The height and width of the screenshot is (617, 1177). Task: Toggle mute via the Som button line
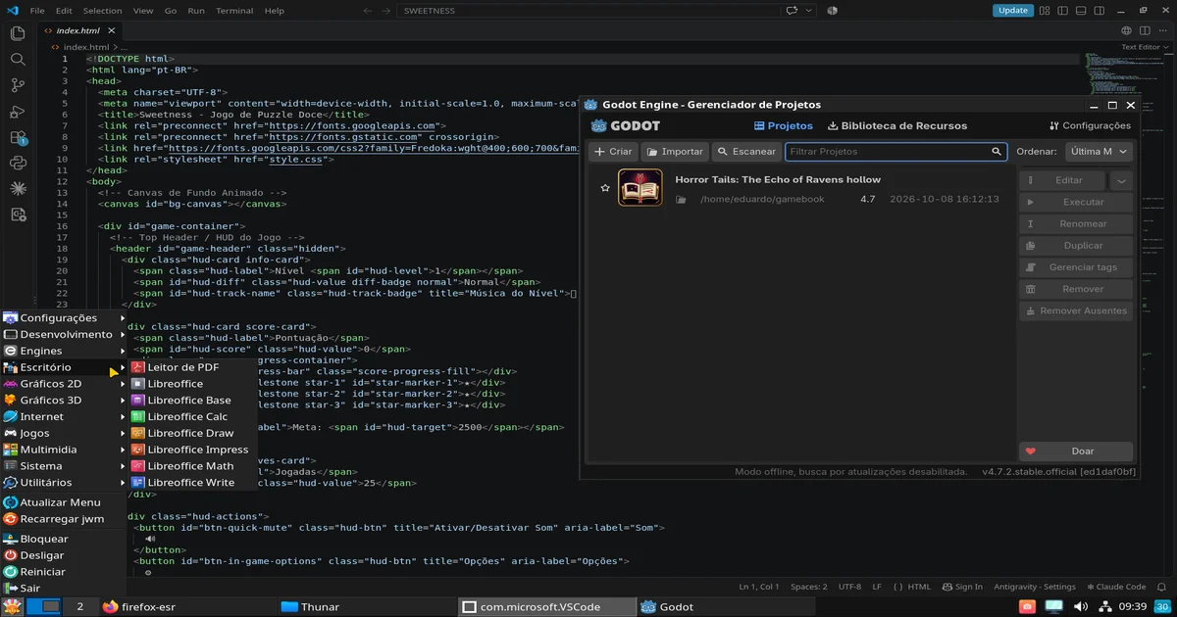[x=399, y=527]
